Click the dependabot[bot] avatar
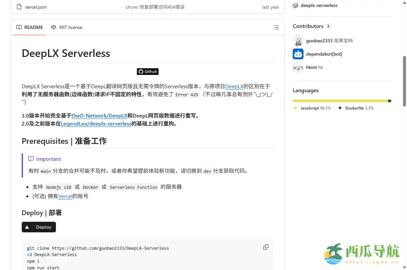 point(298,54)
